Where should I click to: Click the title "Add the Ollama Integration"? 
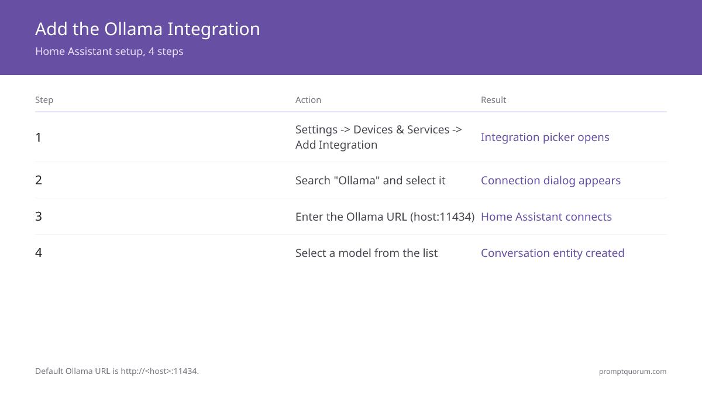pos(147,29)
